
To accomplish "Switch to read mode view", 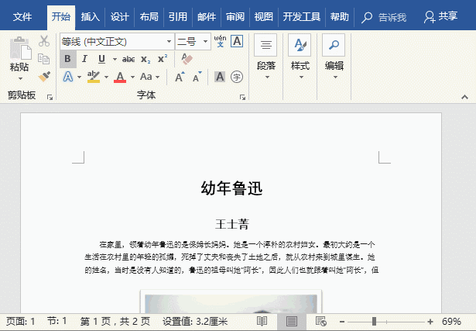I will tap(262, 321).
